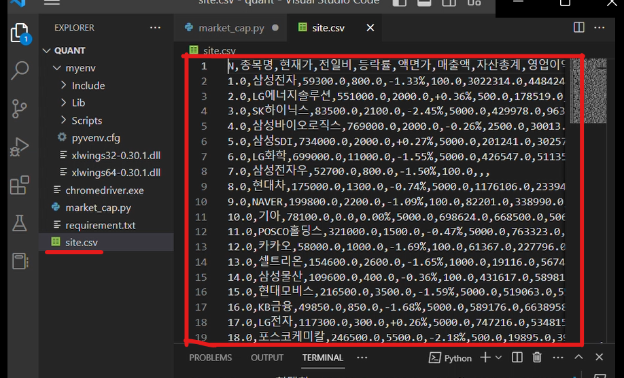Open the OUTPUT panel tab
This screenshot has height=378, width=624.
267,358
